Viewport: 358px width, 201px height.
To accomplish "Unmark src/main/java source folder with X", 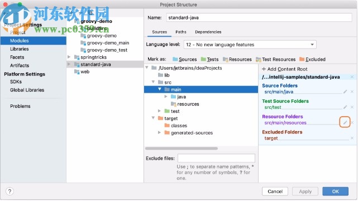I will tap(352, 92).
